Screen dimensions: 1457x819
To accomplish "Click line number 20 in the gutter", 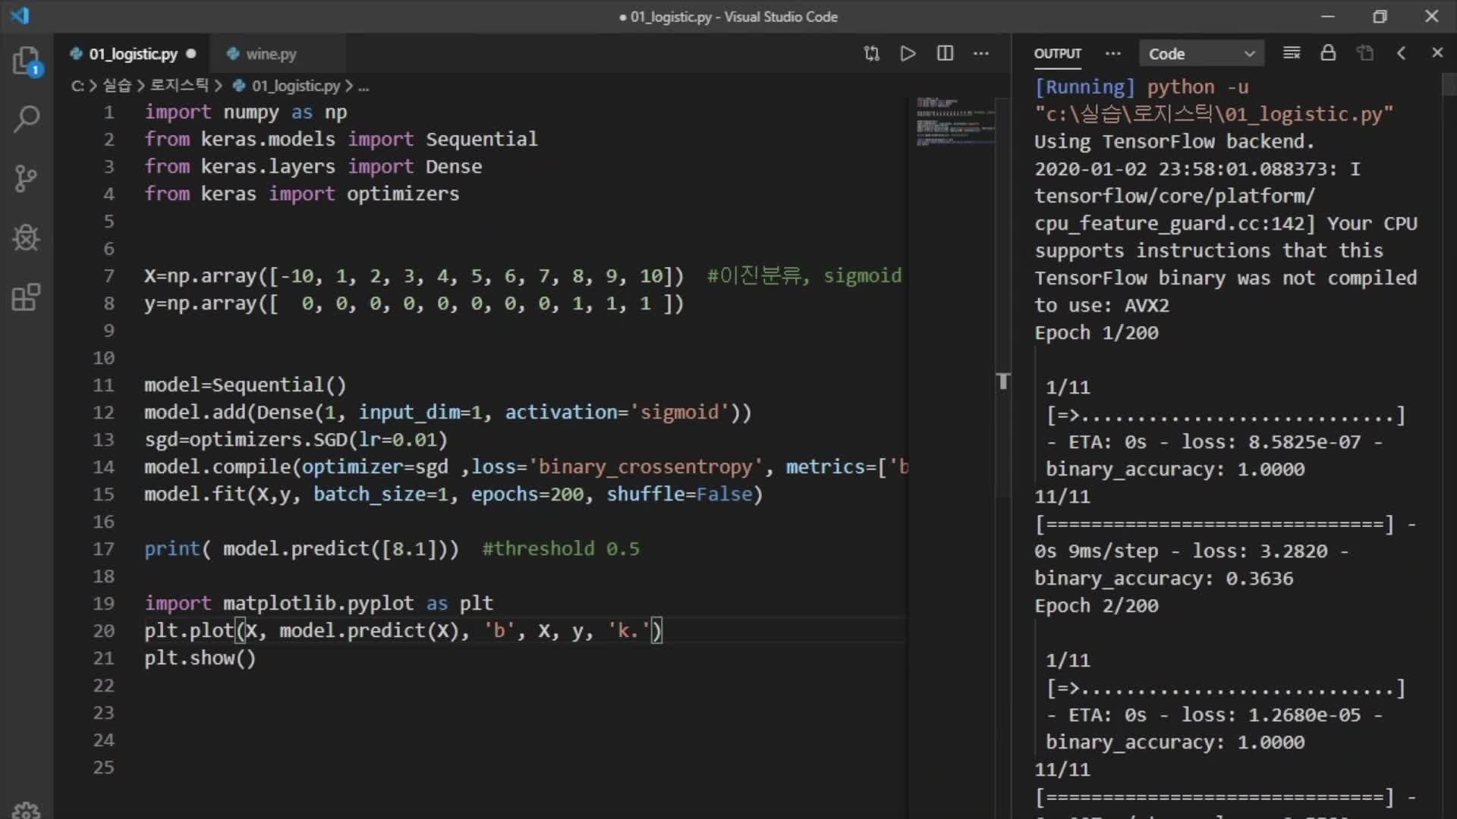I will click(x=103, y=631).
